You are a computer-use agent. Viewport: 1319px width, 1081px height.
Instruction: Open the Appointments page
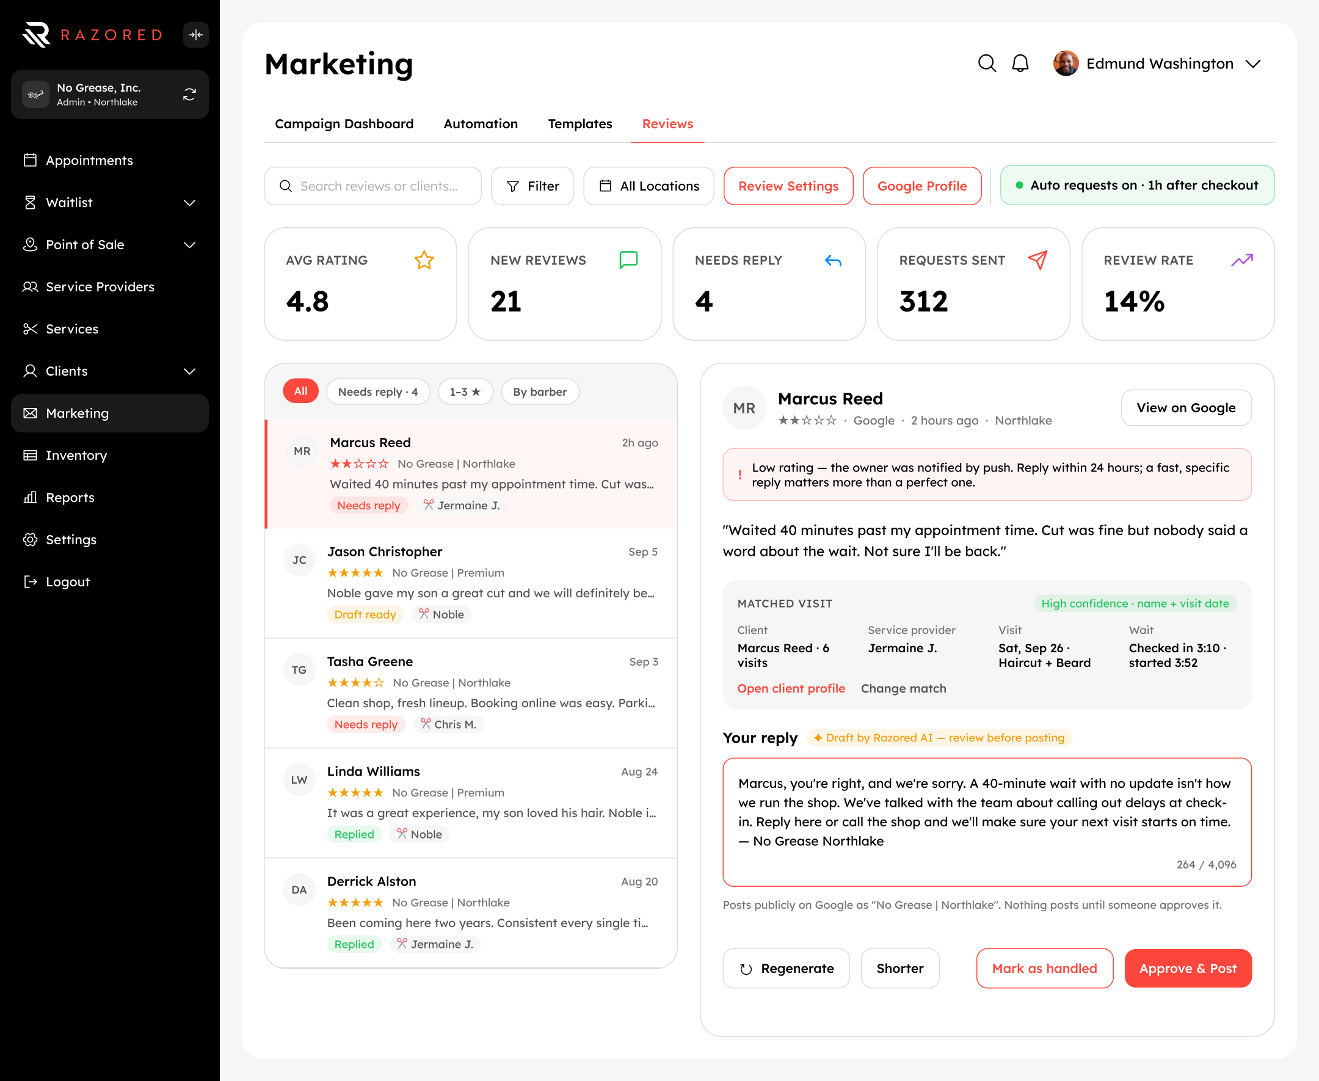tap(110, 161)
